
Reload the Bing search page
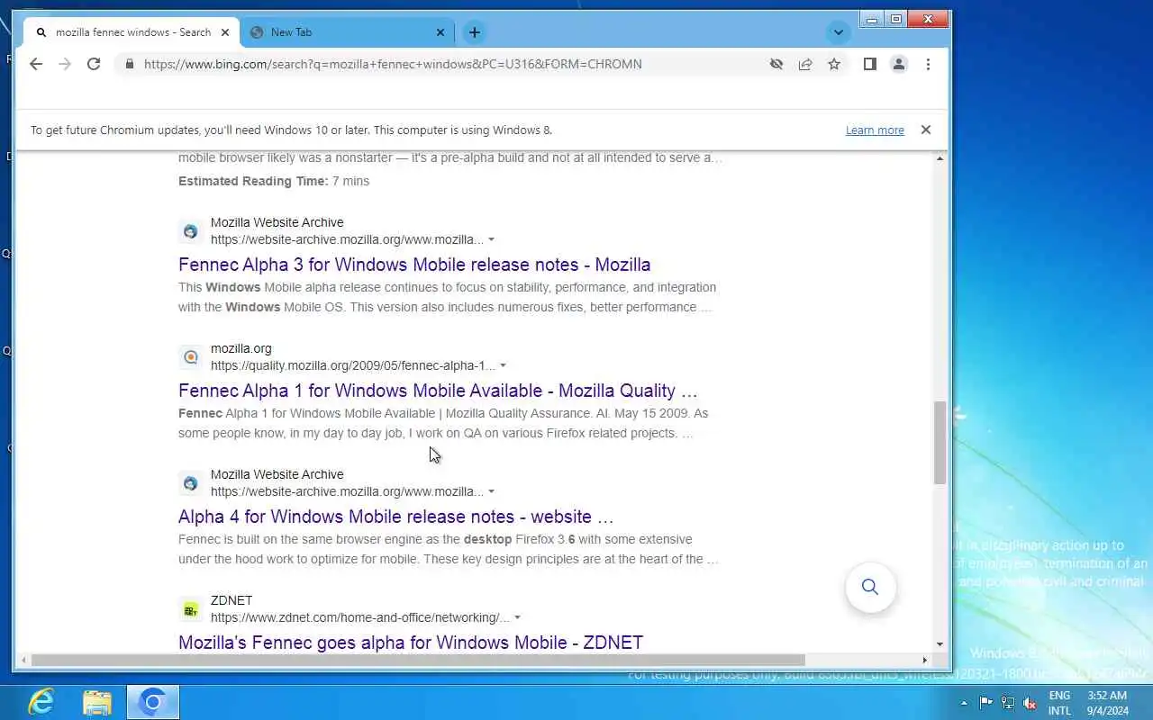(94, 64)
